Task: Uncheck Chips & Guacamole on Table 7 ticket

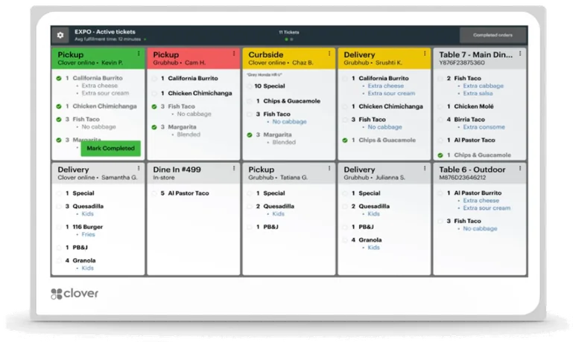Action: point(440,155)
